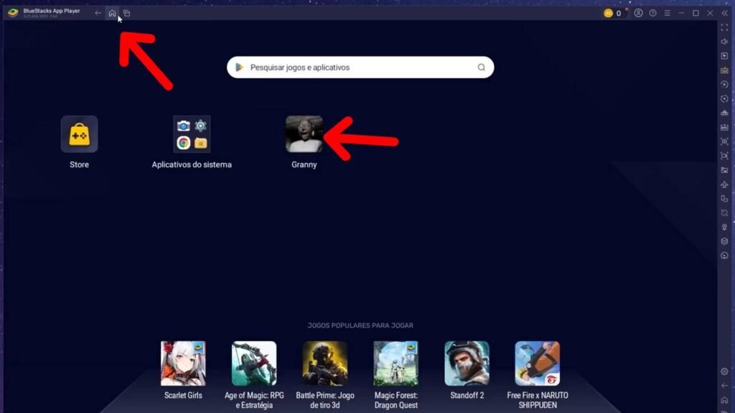This screenshot has height=413, width=735.
Task: Collapse the side toolbar with double chevron
Action: point(725,13)
